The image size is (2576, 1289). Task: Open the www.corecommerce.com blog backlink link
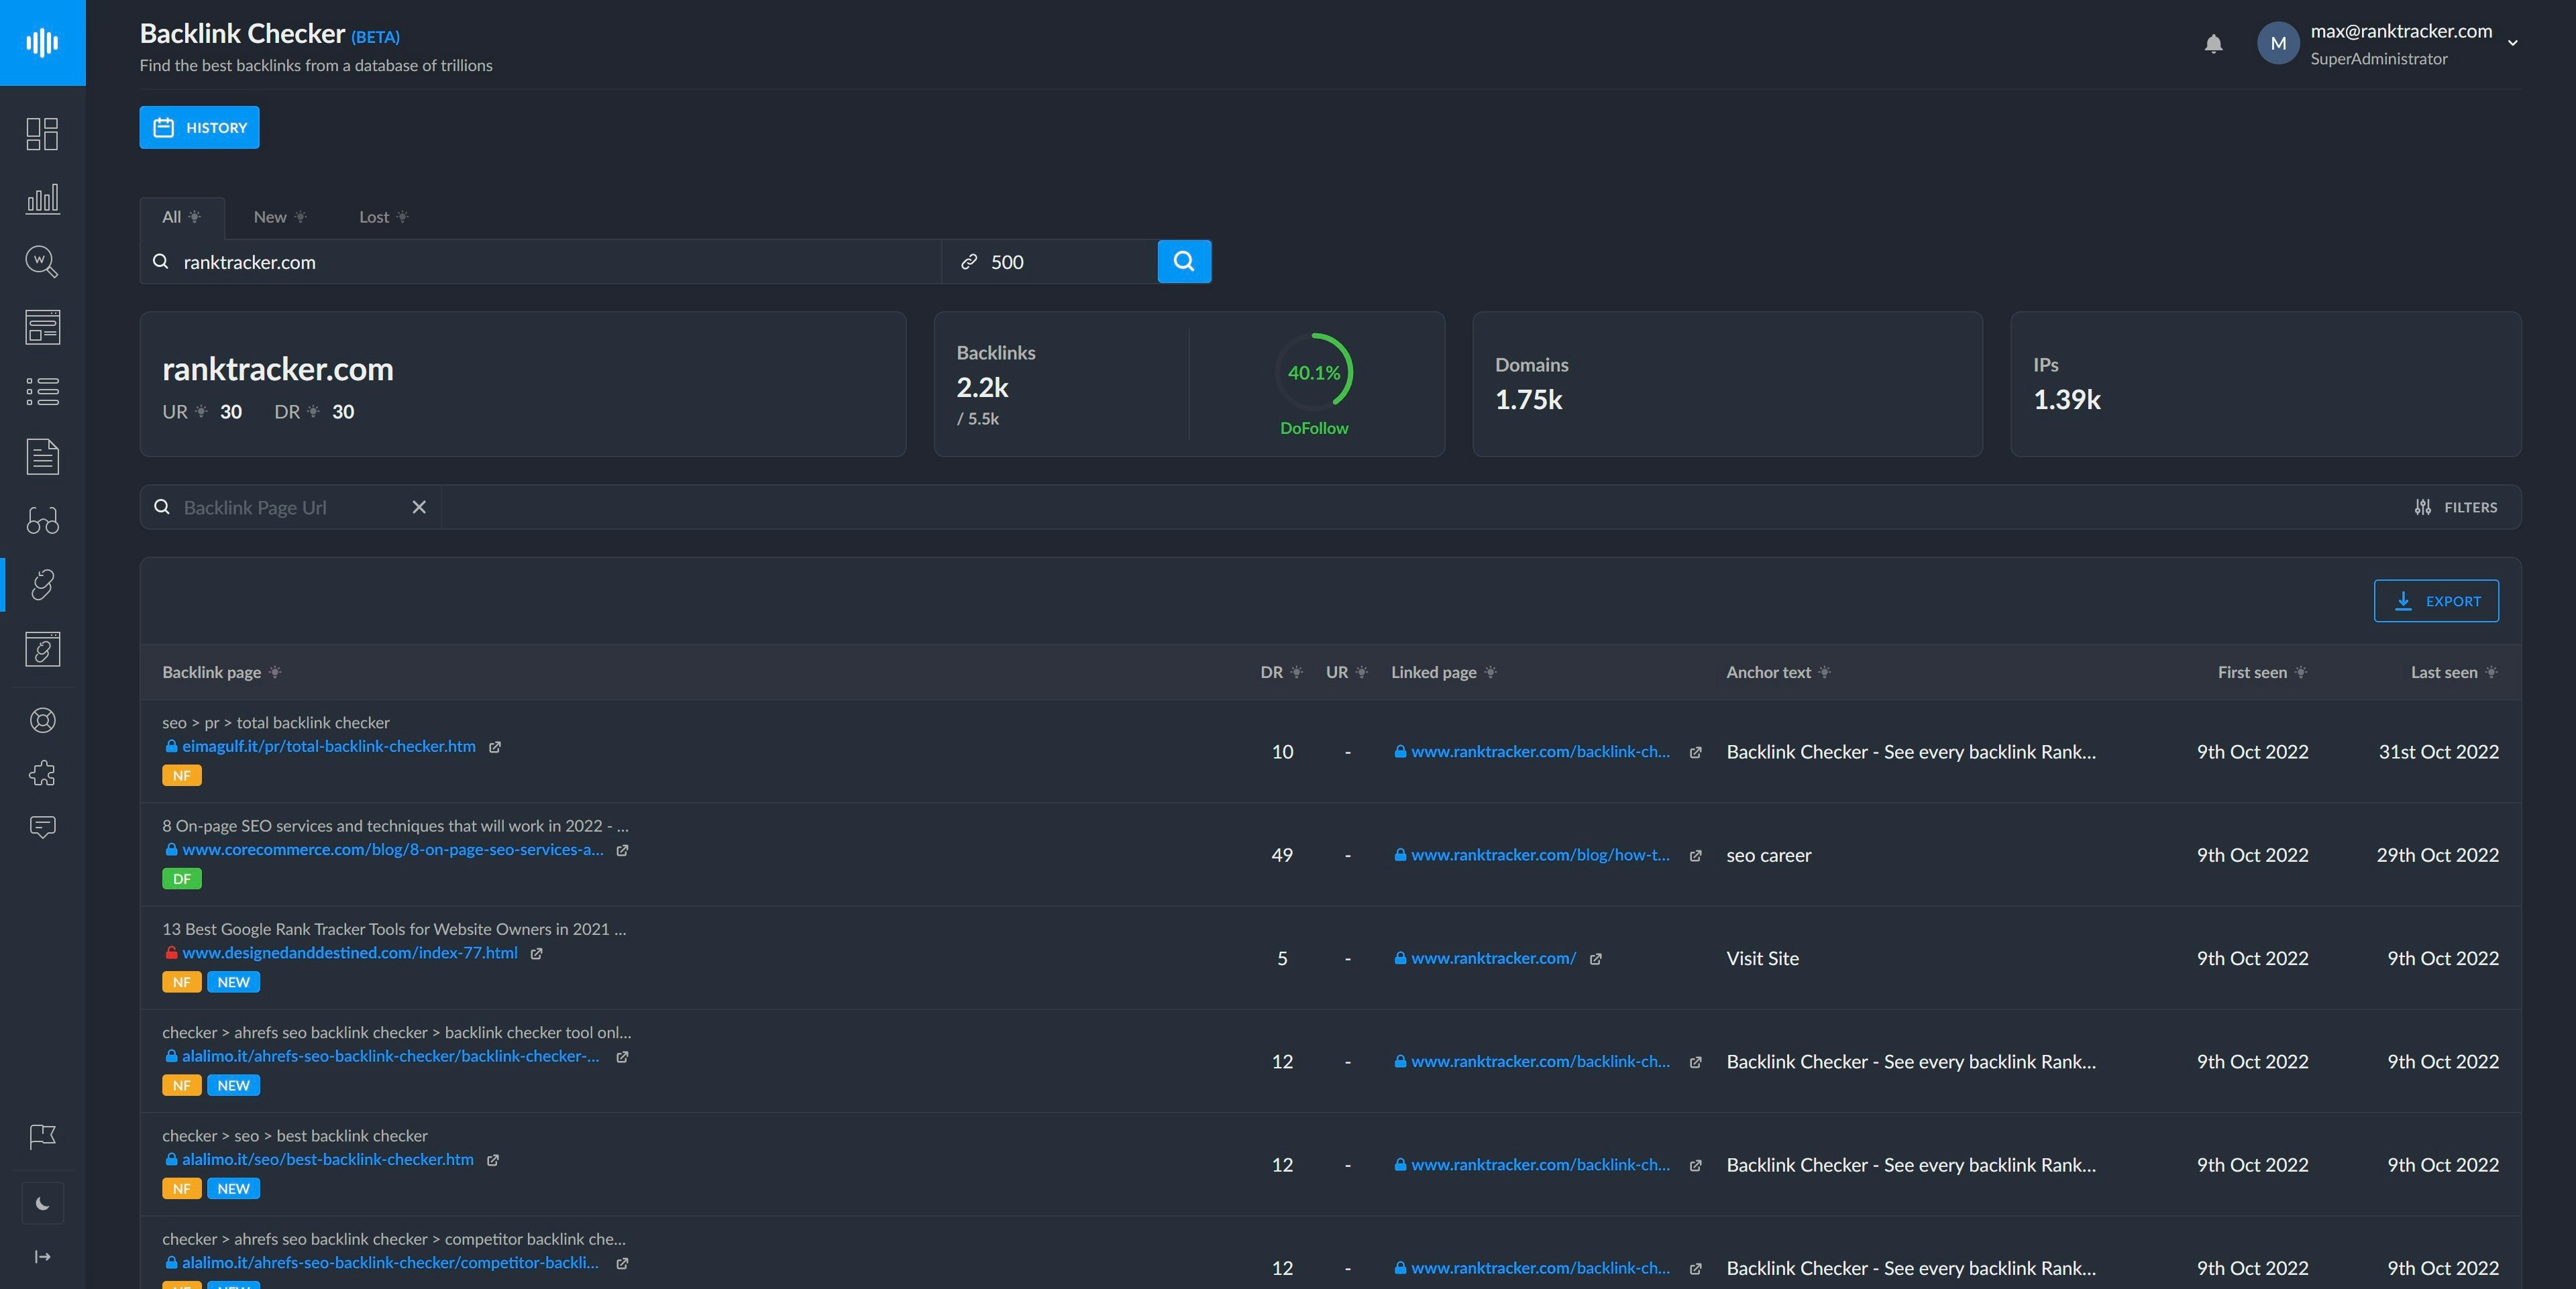392,849
